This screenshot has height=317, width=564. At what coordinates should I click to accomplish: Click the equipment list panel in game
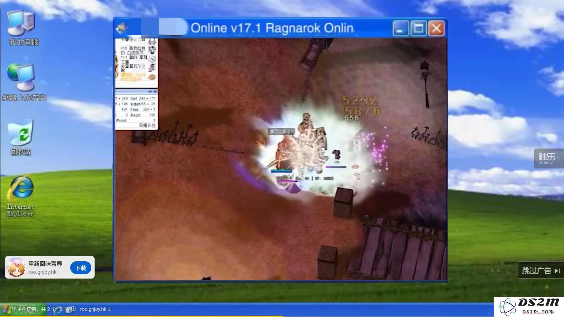[137, 63]
